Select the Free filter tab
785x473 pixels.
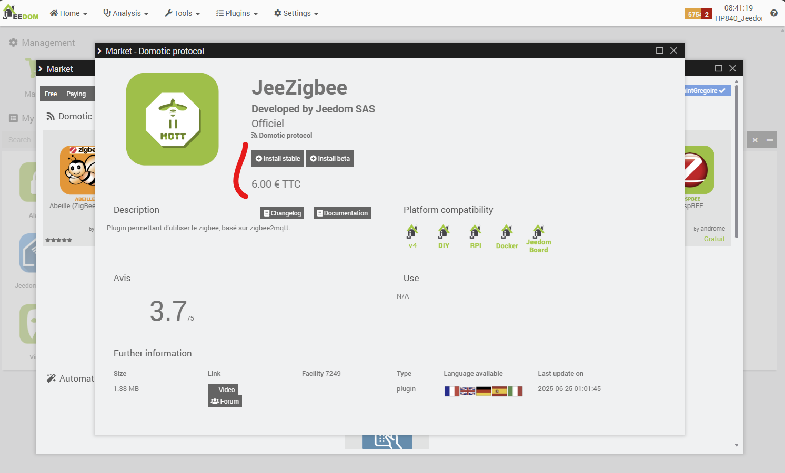(51, 94)
